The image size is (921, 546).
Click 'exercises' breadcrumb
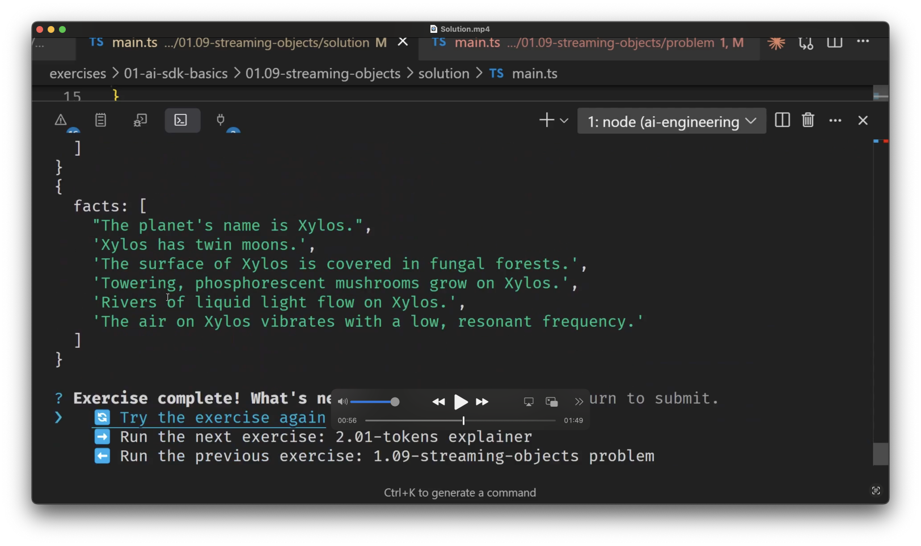coord(78,74)
